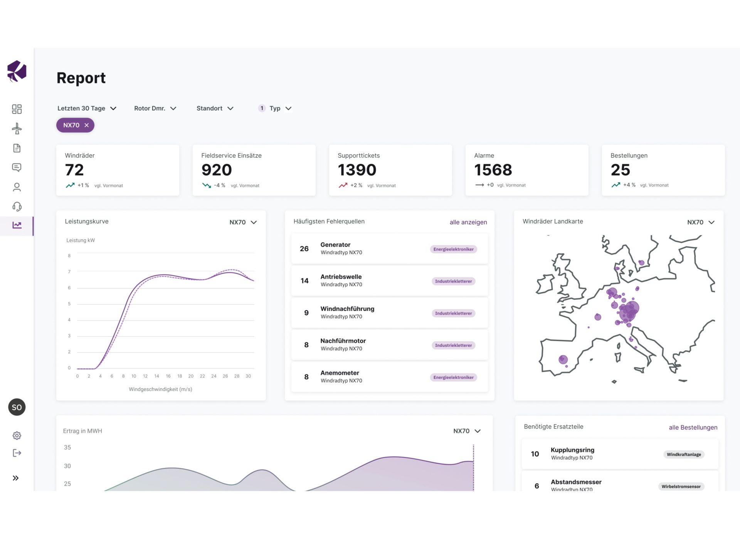The height and width of the screenshot is (539, 740).
Task: Expand sidebar with double chevron icon
Action: [x=16, y=478]
